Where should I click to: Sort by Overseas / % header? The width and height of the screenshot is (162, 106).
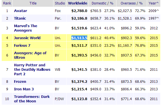coord(132,3)
